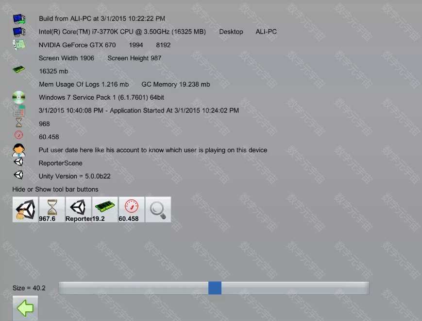Image resolution: width=422 pixels, height=321 pixels.
Task: Click the 1994 graphics memory value
Action: (x=136, y=45)
